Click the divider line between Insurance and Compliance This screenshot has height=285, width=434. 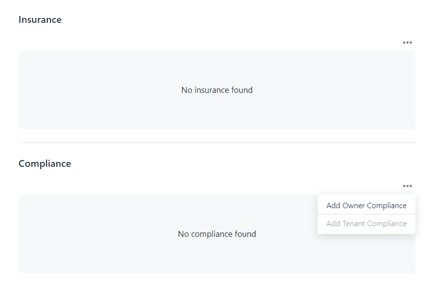pos(217,143)
